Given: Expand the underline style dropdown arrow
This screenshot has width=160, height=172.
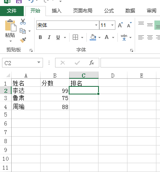Looking at the screenshot, I should [x=65, y=37].
